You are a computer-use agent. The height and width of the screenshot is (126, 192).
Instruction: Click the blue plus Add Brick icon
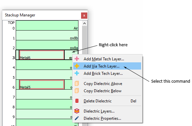click(x=77, y=73)
